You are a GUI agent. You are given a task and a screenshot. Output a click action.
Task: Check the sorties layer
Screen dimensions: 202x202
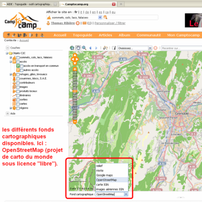coord(18,99)
